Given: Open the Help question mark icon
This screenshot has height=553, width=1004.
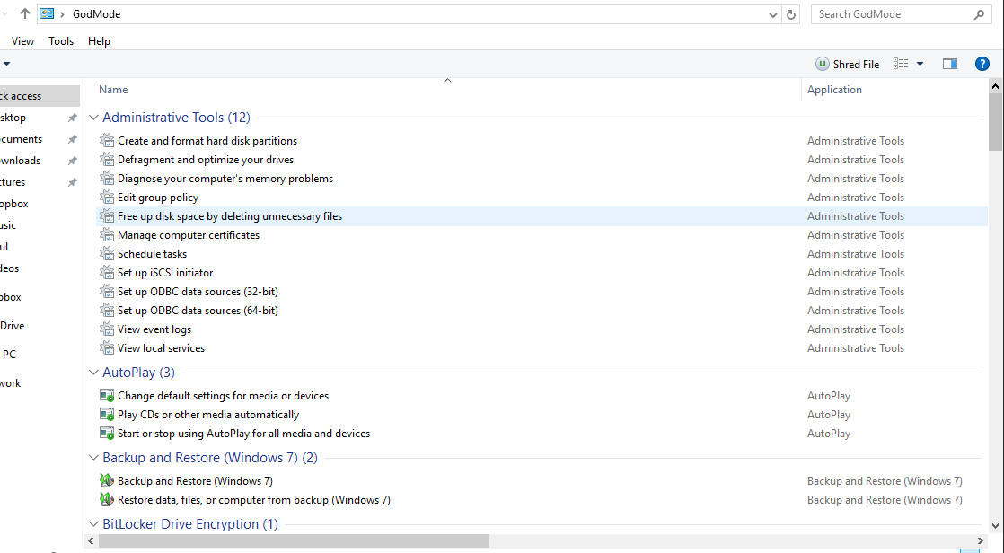Looking at the screenshot, I should click(x=982, y=64).
